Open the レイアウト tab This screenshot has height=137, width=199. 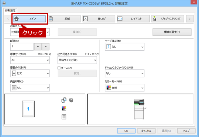133,19
